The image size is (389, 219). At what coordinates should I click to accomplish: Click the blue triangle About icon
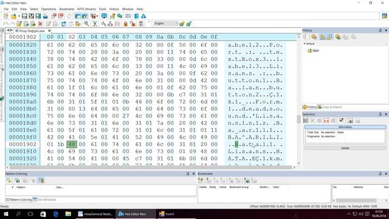point(143,16)
